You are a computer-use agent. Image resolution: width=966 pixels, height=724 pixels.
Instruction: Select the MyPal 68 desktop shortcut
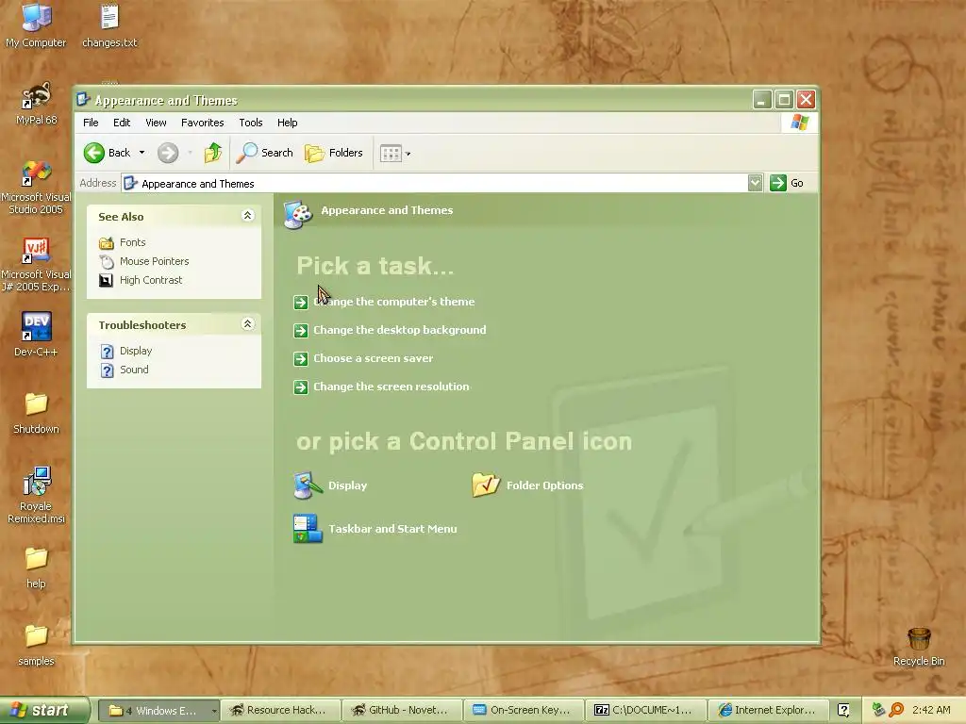pos(37,104)
